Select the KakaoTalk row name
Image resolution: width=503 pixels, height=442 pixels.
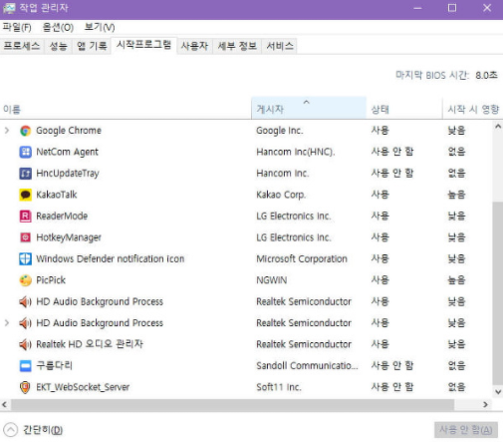point(57,195)
